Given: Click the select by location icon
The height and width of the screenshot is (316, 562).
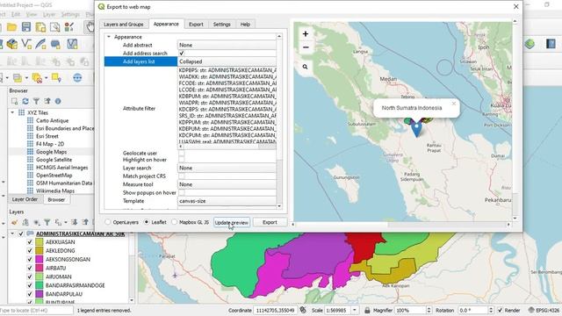Looking at the screenshot, I should click(x=56, y=78).
